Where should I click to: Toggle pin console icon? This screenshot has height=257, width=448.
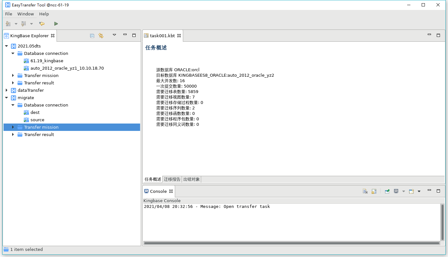click(387, 191)
